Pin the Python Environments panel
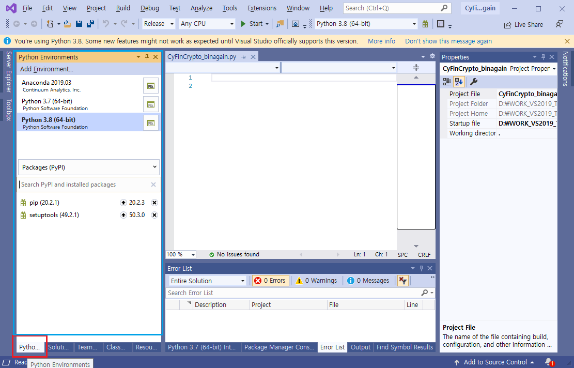Image resolution: width=574 pixels, height=368 pixels. coord(147,57)
